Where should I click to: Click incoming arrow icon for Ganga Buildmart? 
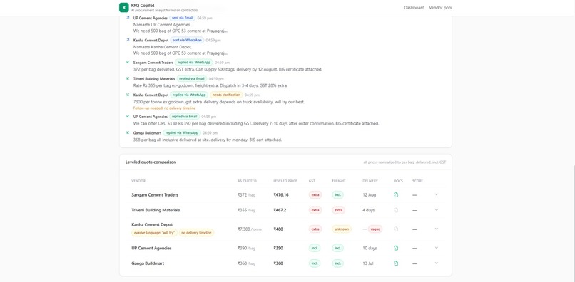128,132
